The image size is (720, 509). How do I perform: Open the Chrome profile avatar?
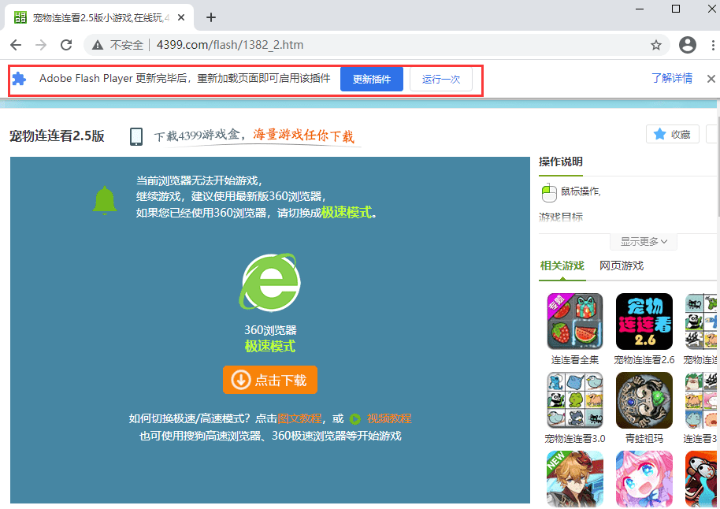pyautogui.click(x=687, y=46)
